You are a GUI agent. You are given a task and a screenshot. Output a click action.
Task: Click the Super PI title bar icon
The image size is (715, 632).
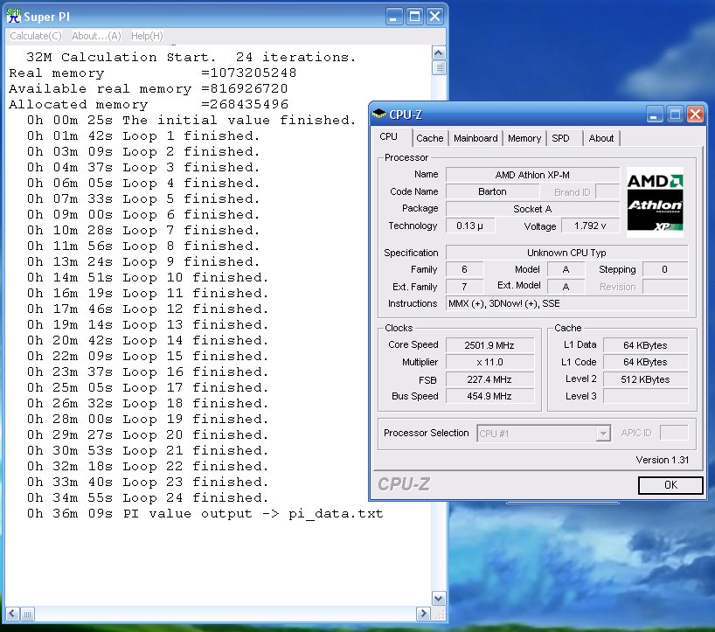tap(14, 17)
